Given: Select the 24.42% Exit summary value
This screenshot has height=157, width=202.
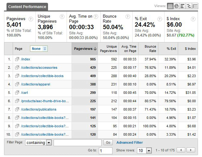Looking at the screenshot, I should 145,24.
